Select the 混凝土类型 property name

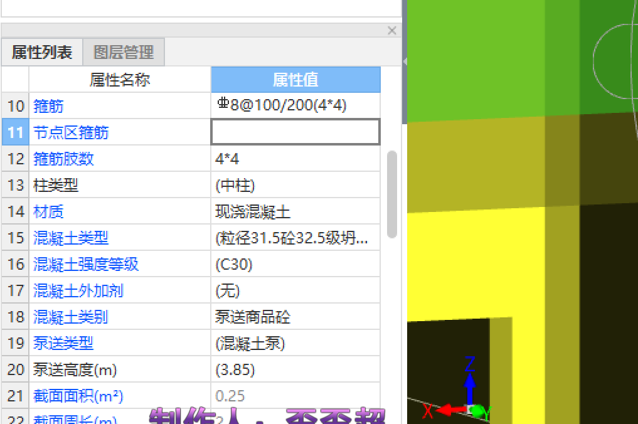[x=71, y=238]
